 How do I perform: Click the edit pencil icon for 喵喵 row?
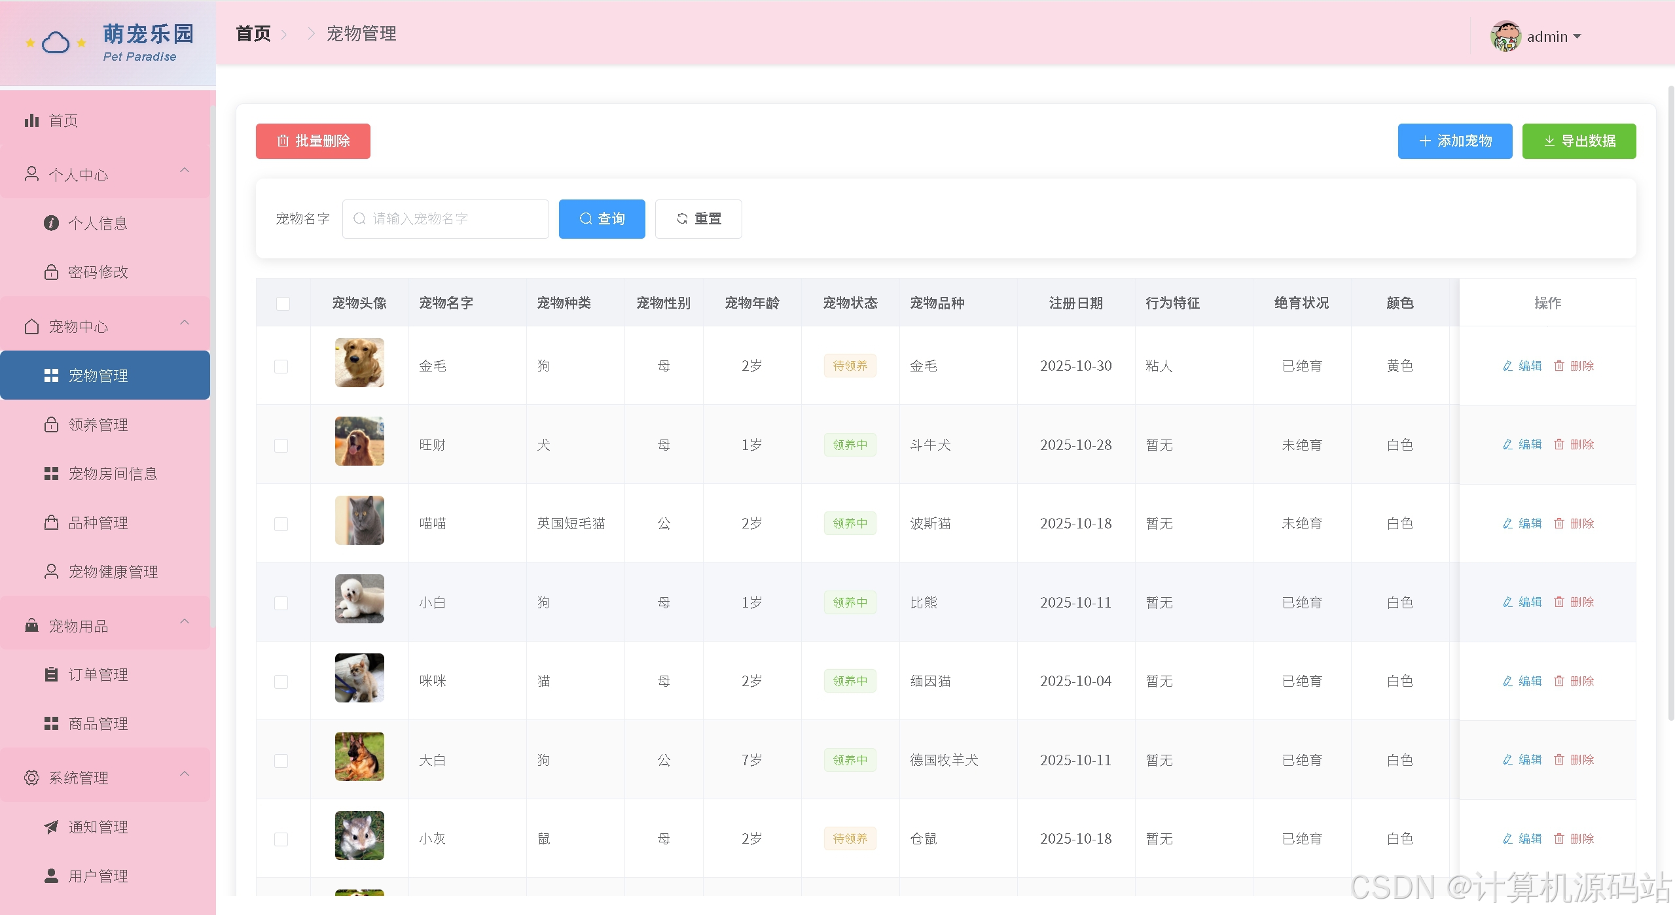1507,523
